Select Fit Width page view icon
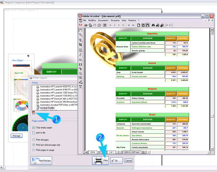 coord(148,25)
